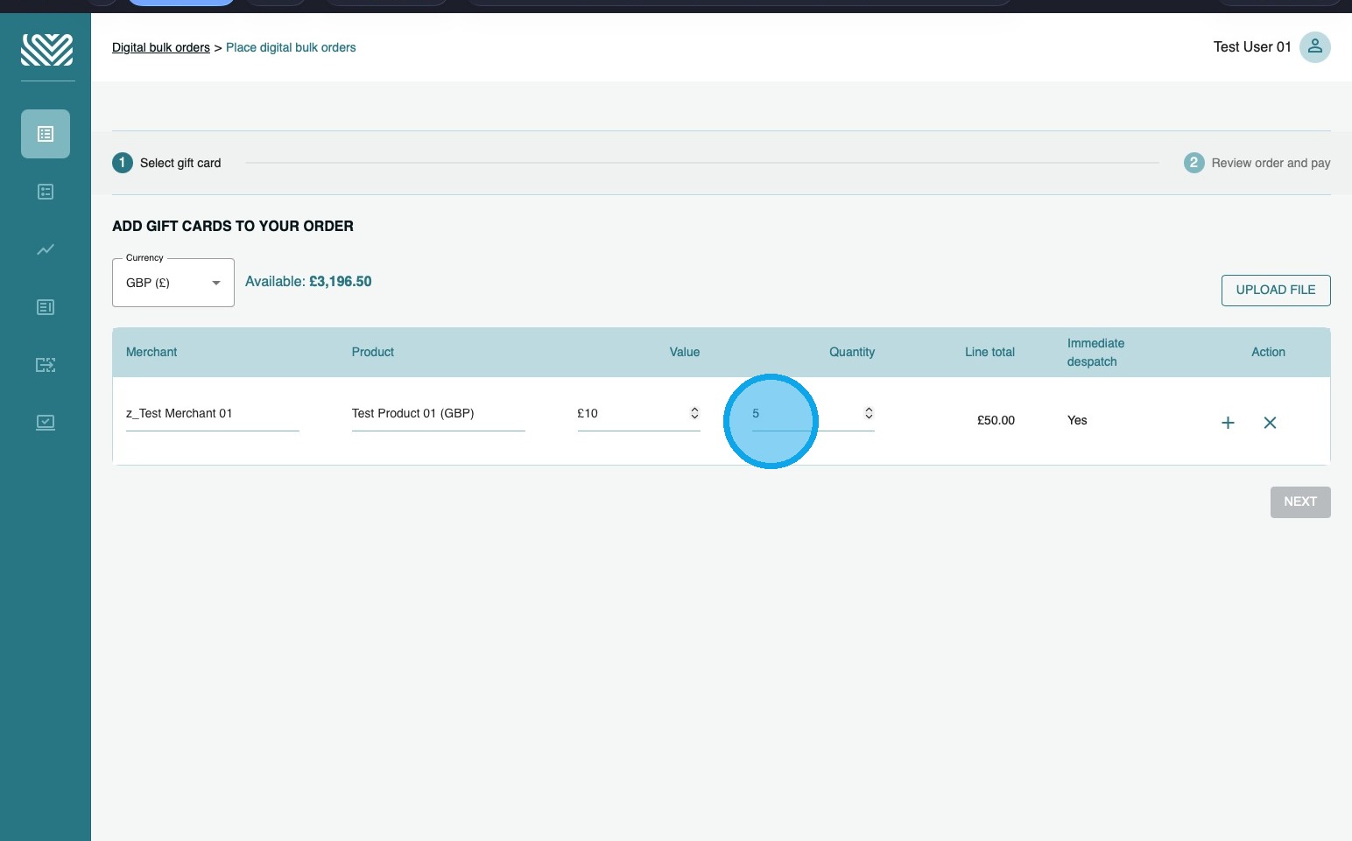Select the product field Test Product 01 (GBP)
The image size is (1352, 841).
pyautogui.click(x=439, y=414)
